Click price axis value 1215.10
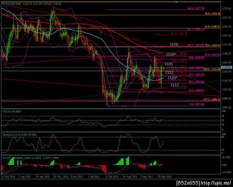 [227, 18]
